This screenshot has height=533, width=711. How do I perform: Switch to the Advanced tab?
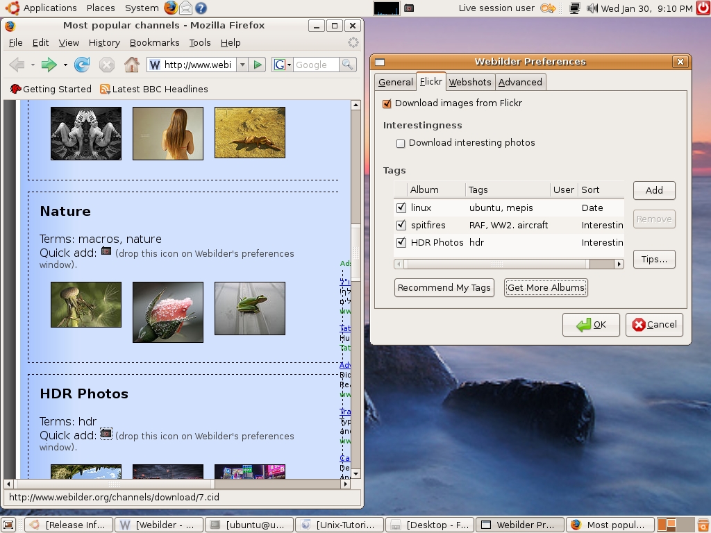click(520, 82)
